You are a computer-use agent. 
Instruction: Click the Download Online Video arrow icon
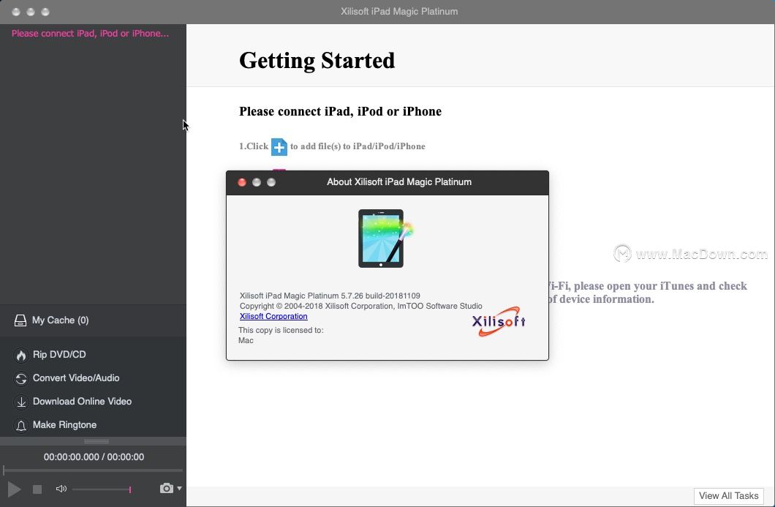[20, 402]
